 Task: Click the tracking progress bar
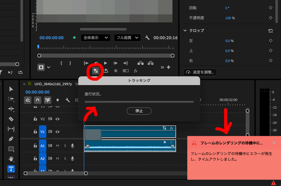(139, 102)
